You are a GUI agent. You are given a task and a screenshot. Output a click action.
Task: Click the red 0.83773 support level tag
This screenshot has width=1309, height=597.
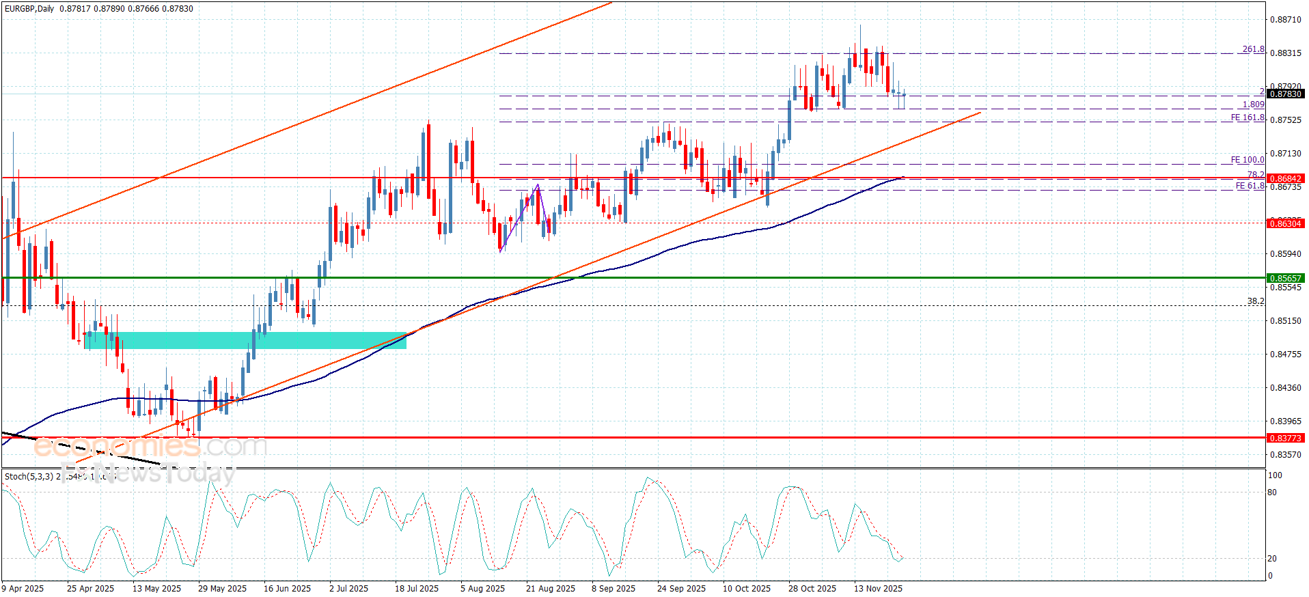coord(1285,438)
